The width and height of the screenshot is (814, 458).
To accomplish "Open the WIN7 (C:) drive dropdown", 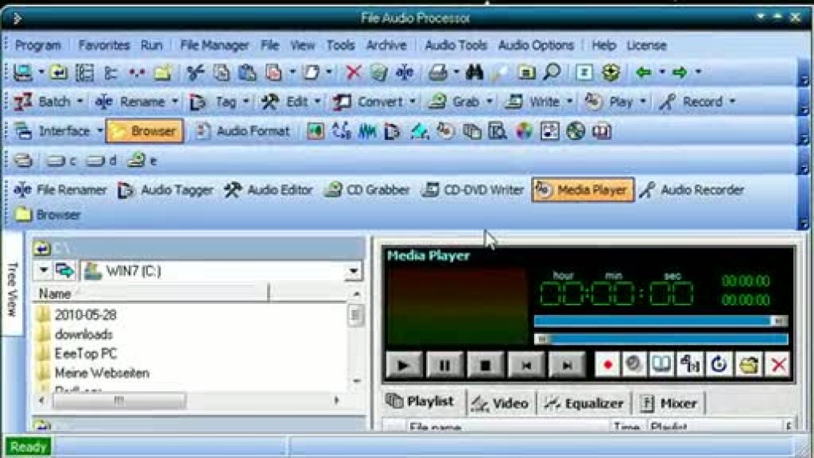I will point(353,272).
